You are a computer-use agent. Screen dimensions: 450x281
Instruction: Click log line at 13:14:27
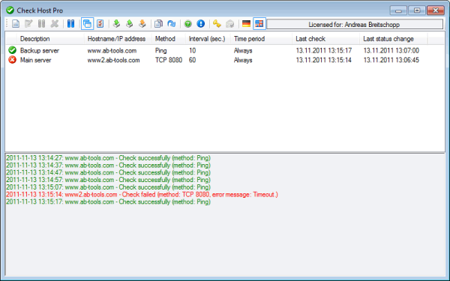(x=108, y=158)
